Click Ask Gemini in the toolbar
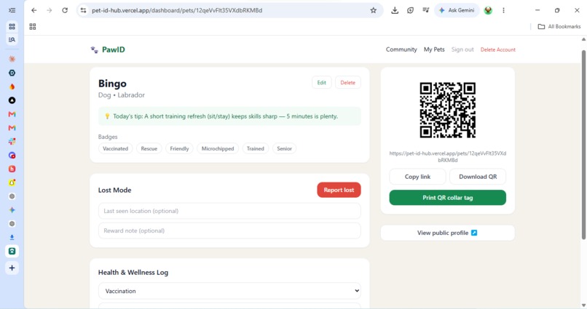 pos(457,10)
